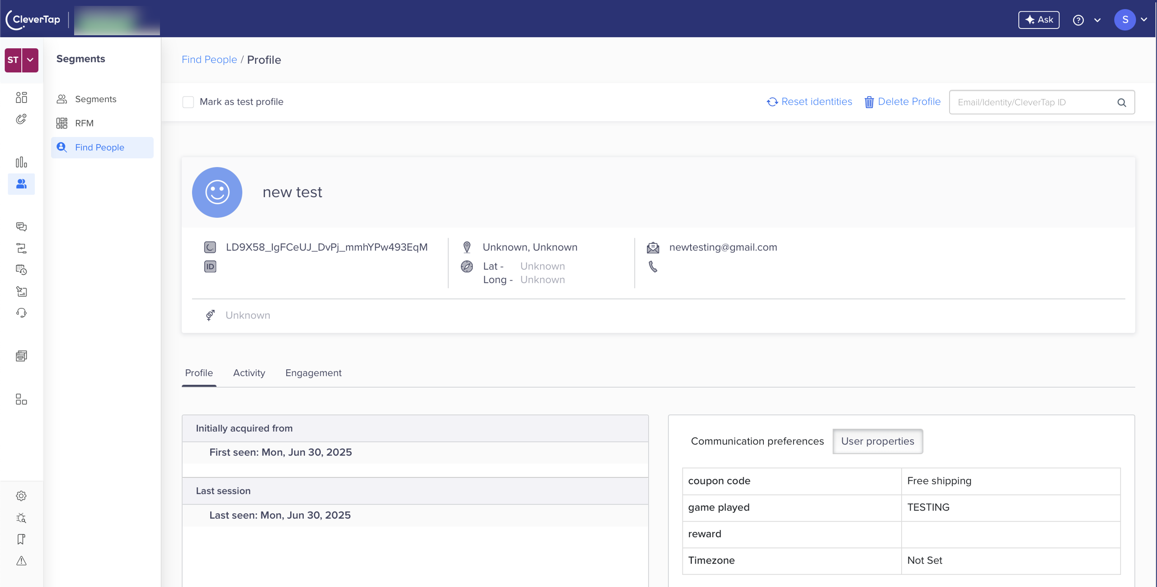
Task: Open Settings via the gear icon
Action: [x=21, y=495]
